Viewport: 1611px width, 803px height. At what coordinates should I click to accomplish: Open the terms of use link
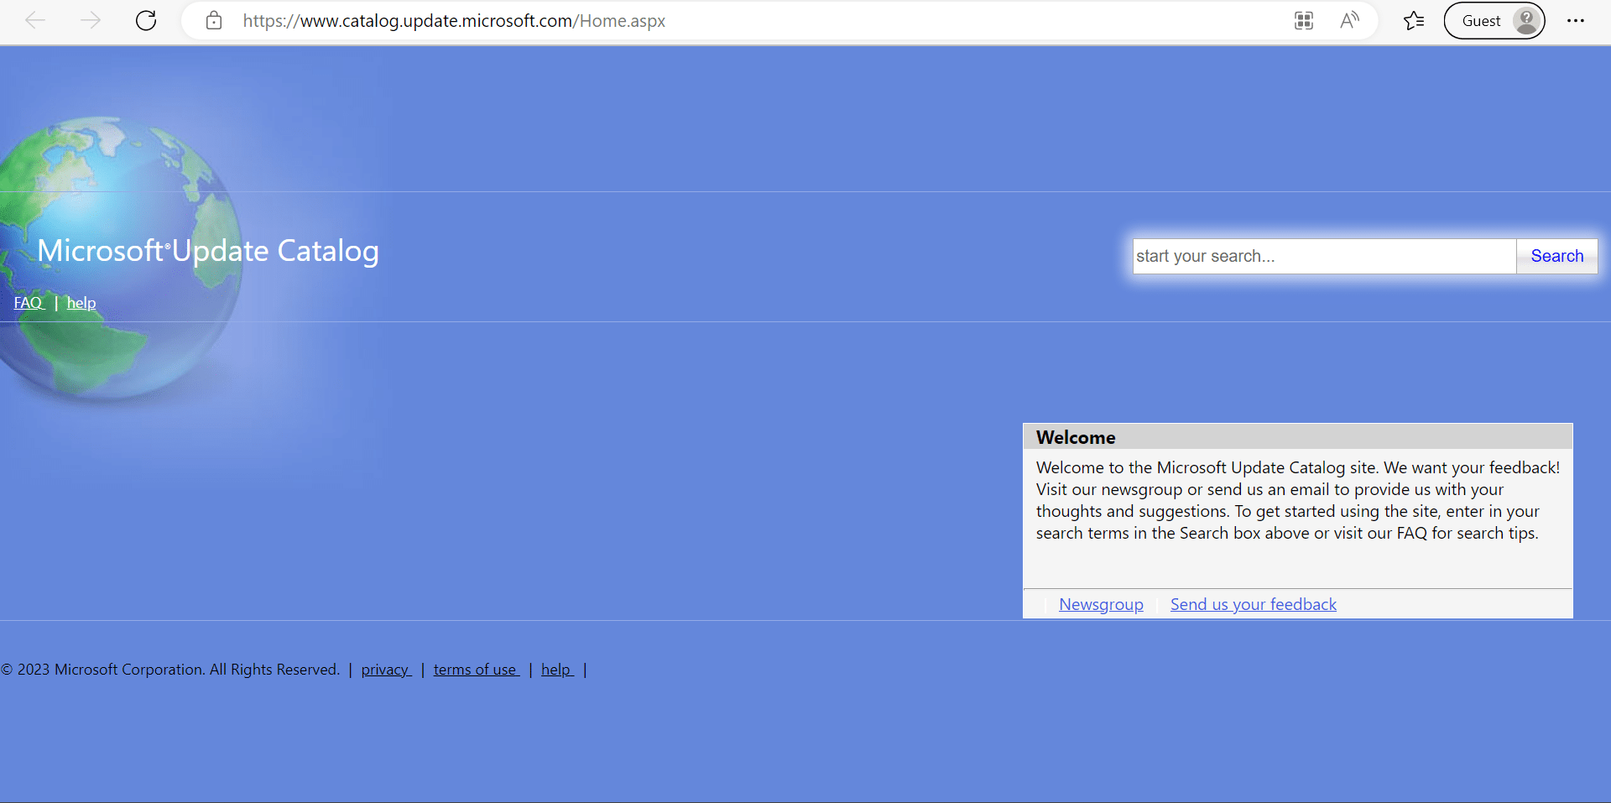[477, 670]
